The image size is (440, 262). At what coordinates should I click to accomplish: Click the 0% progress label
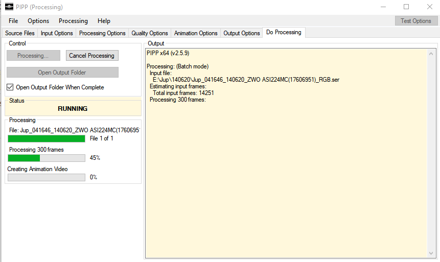(94, 177)
